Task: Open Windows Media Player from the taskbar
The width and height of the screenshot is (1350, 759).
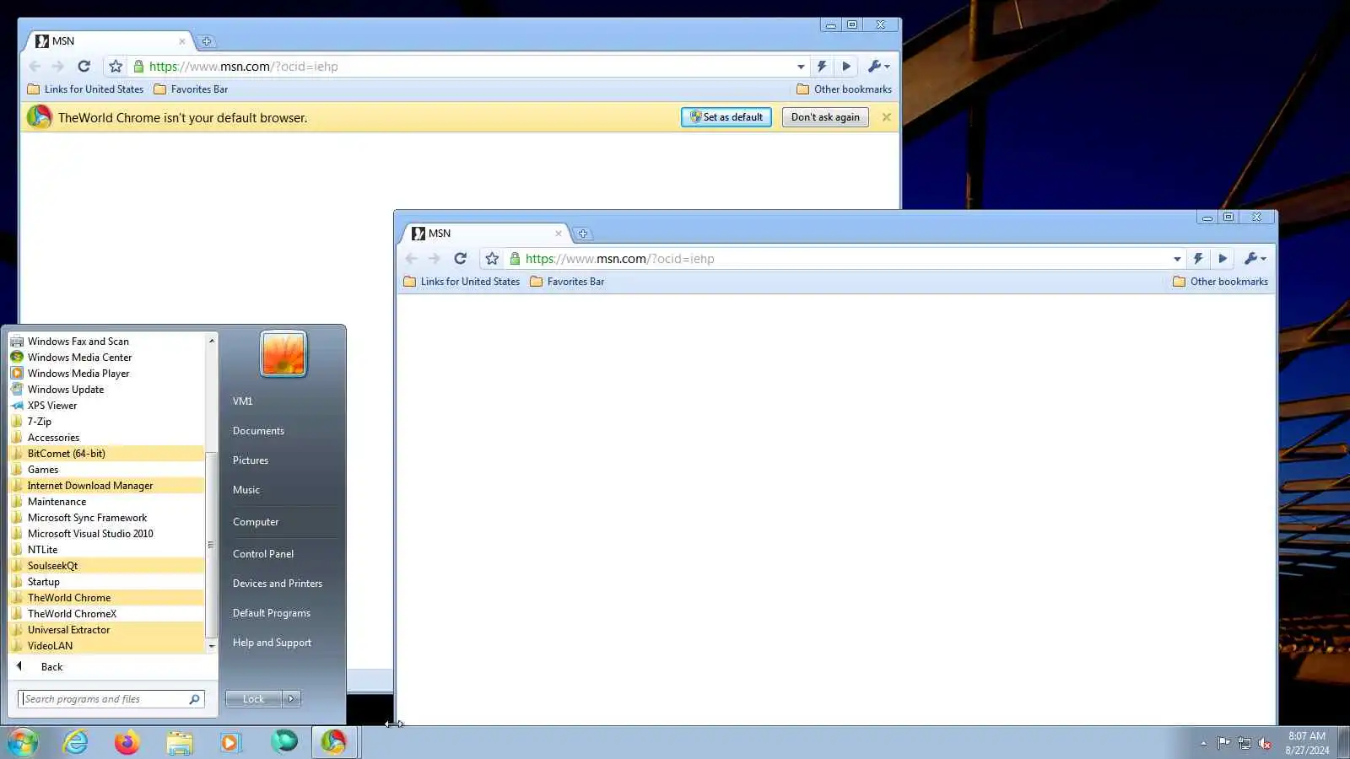Action: pos(230,742)
